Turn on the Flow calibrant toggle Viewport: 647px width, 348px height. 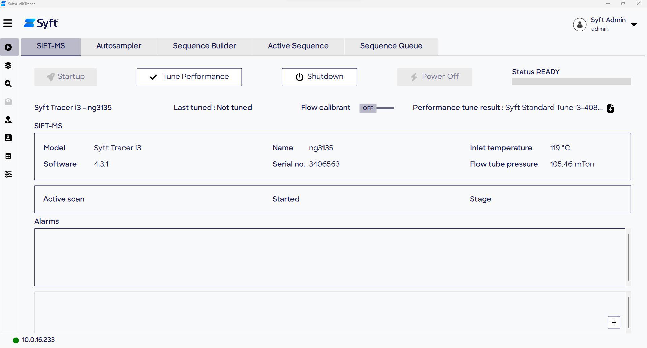point(368,108)
